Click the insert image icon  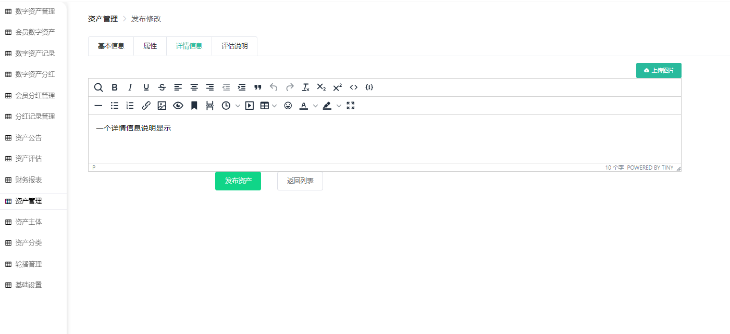162,106
